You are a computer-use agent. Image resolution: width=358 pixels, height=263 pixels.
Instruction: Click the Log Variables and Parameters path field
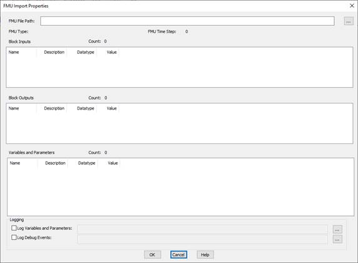click(x=203, y=229)
